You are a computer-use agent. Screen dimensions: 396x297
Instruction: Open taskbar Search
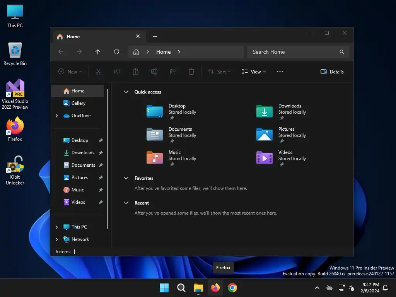tap(181, 288)
